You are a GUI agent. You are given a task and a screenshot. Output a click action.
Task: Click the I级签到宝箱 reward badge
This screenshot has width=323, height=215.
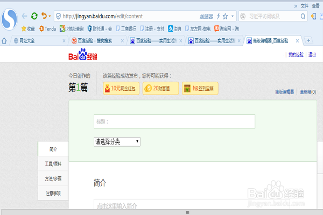200,89
